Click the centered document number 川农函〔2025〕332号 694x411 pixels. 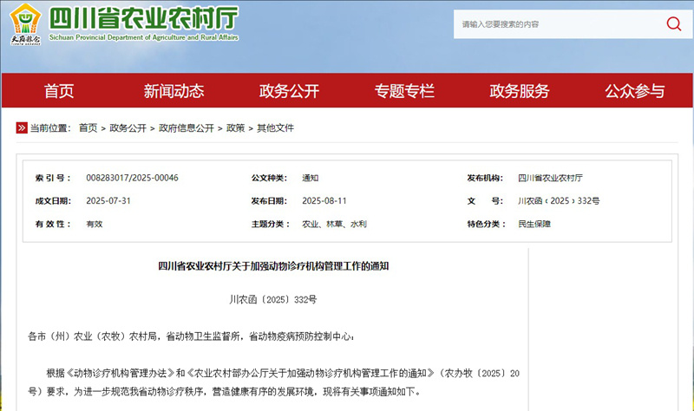(x=273, y=299)
